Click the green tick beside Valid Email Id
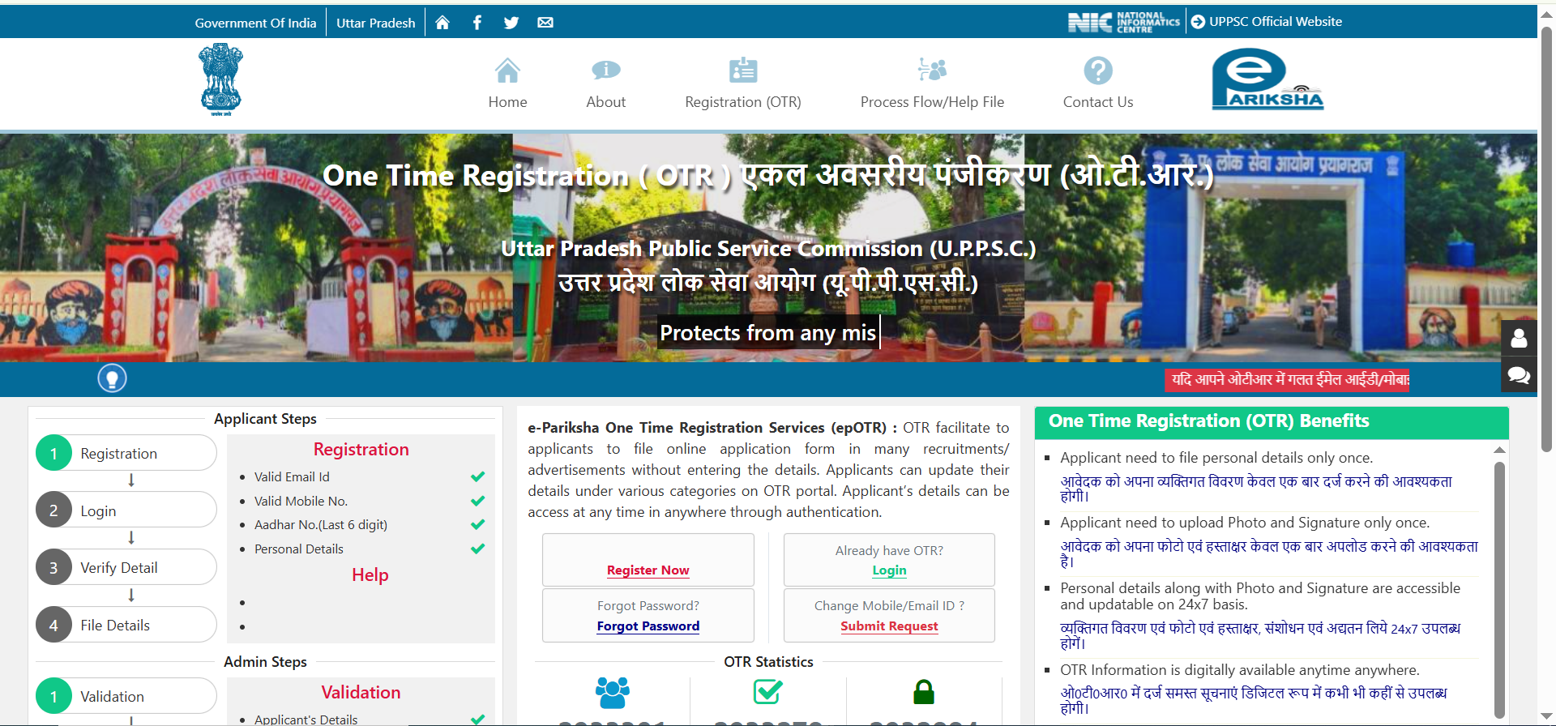Image resolution: width=1556 pixels, height=726 pixels. click(478, 476)
